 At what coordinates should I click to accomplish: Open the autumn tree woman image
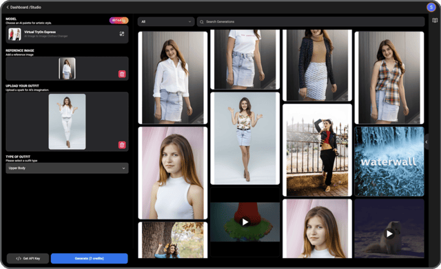pos(173,240)
